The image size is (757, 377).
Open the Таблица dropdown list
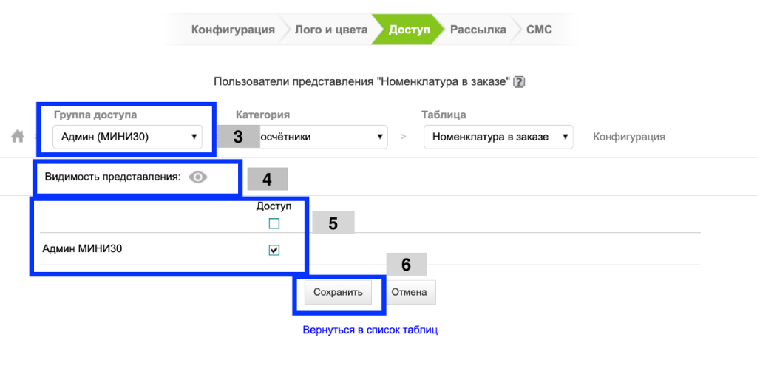pos(498,137)
